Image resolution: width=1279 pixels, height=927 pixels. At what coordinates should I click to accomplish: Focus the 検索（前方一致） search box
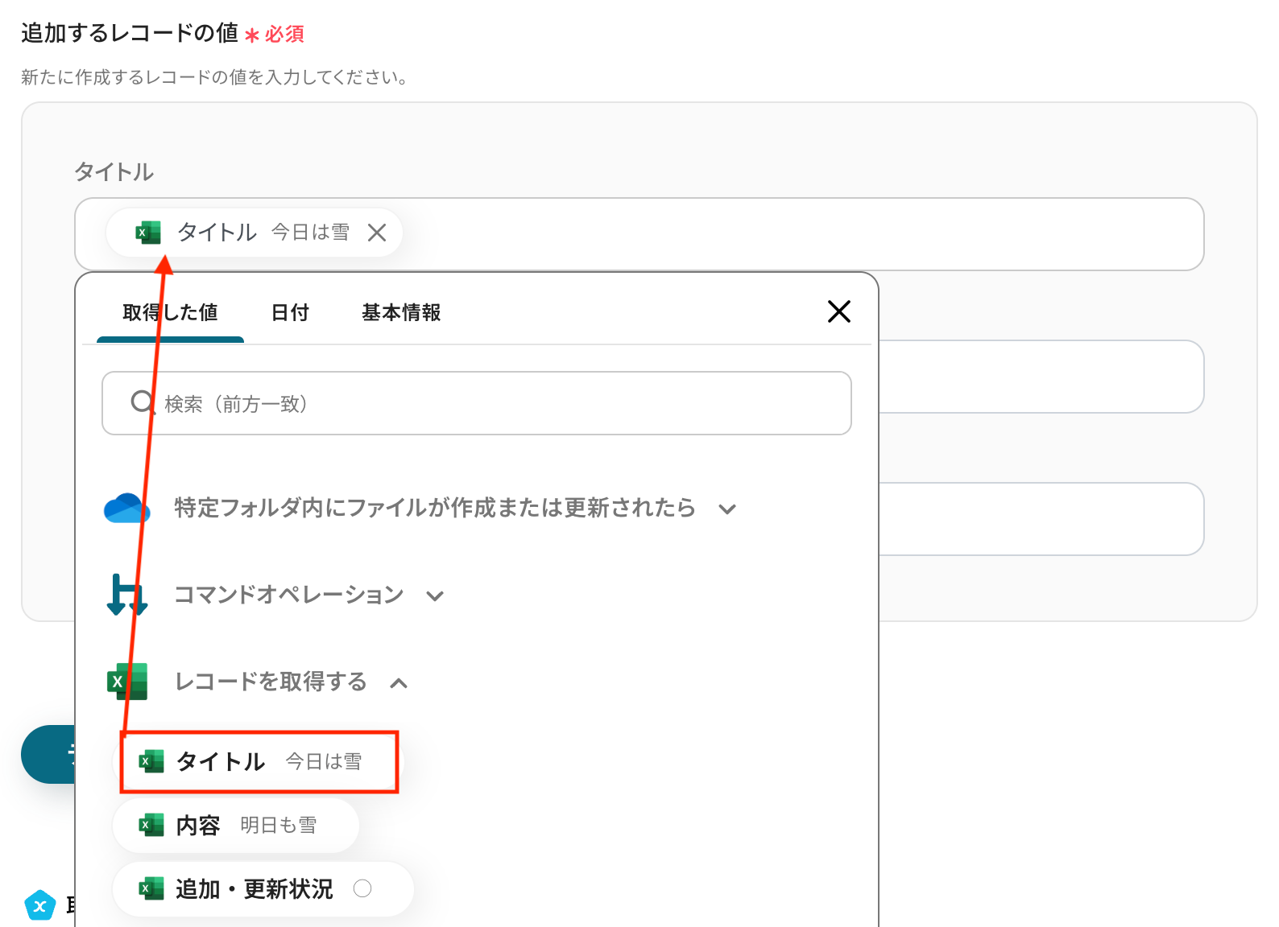(x=477, y=403)
